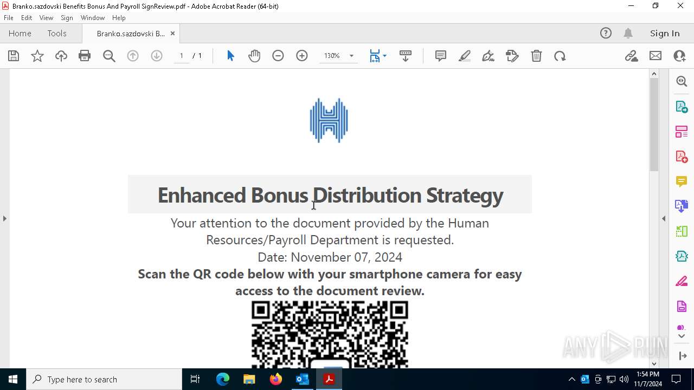Open the yellow Comment tool in right pane
This screenshot has width=694, height=390.
coord(682,181)
